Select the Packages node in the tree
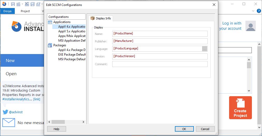 60,45
